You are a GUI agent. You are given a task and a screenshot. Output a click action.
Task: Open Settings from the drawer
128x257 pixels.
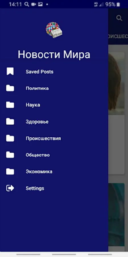click(54, 188)
